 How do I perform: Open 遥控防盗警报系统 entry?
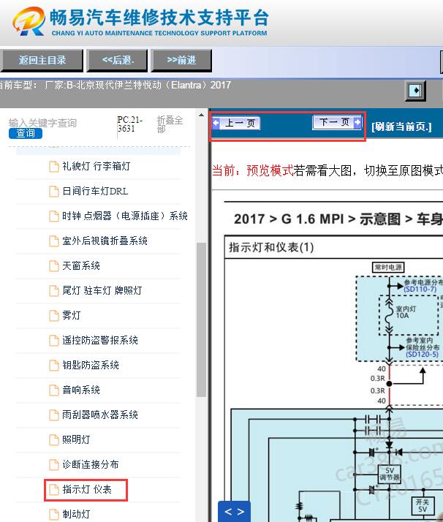(x=100, y=340)
